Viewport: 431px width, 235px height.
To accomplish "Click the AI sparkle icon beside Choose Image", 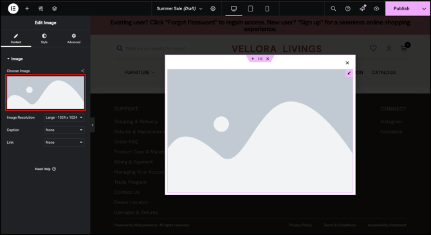I will click(82, 71).
